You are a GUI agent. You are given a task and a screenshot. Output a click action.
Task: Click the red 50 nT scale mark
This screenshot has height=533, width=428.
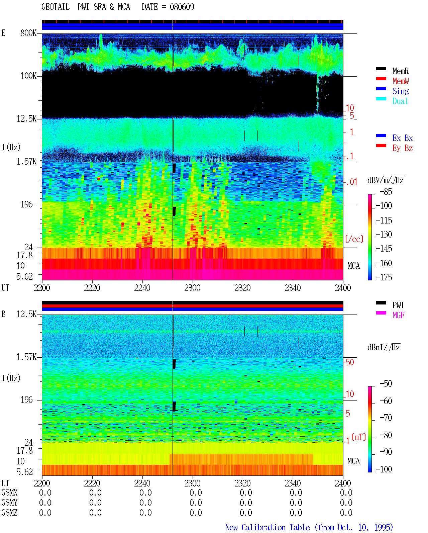[350, 362]
